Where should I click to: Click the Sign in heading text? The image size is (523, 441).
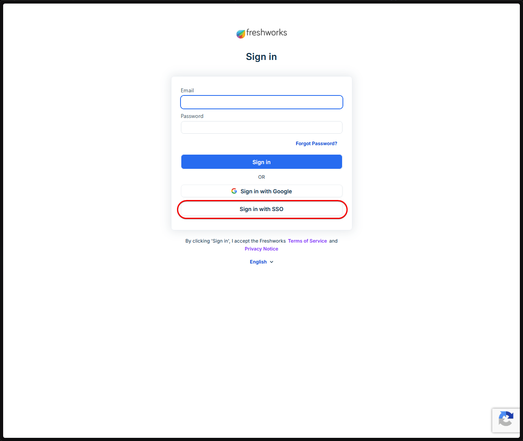coord(261,57)
